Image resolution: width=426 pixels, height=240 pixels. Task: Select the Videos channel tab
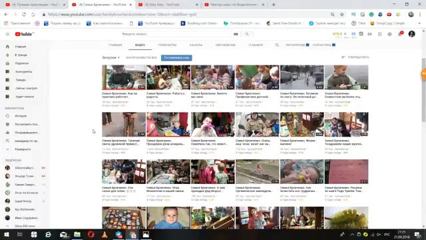(x=140, y=45)
